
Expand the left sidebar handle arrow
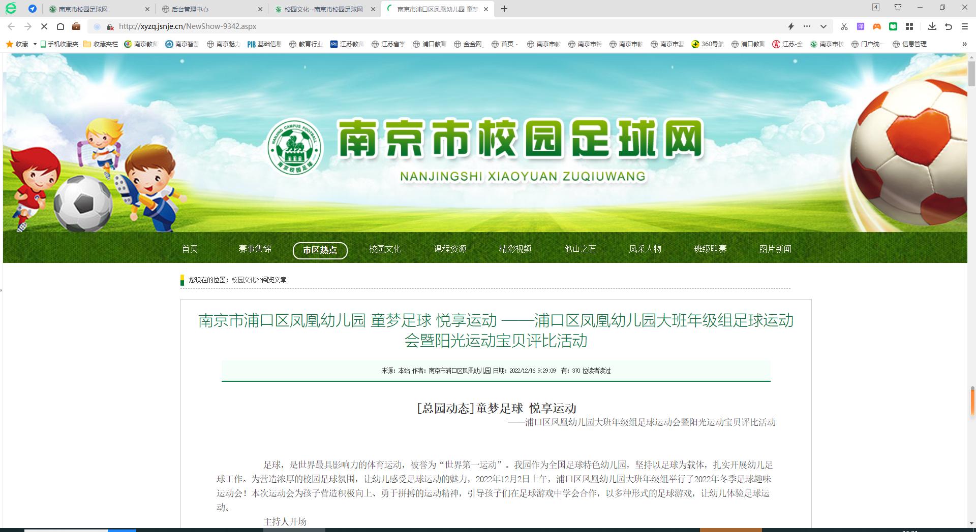(2, 290)
